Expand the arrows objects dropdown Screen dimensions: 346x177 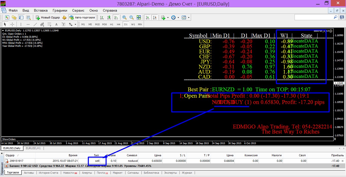click(75, 25)
